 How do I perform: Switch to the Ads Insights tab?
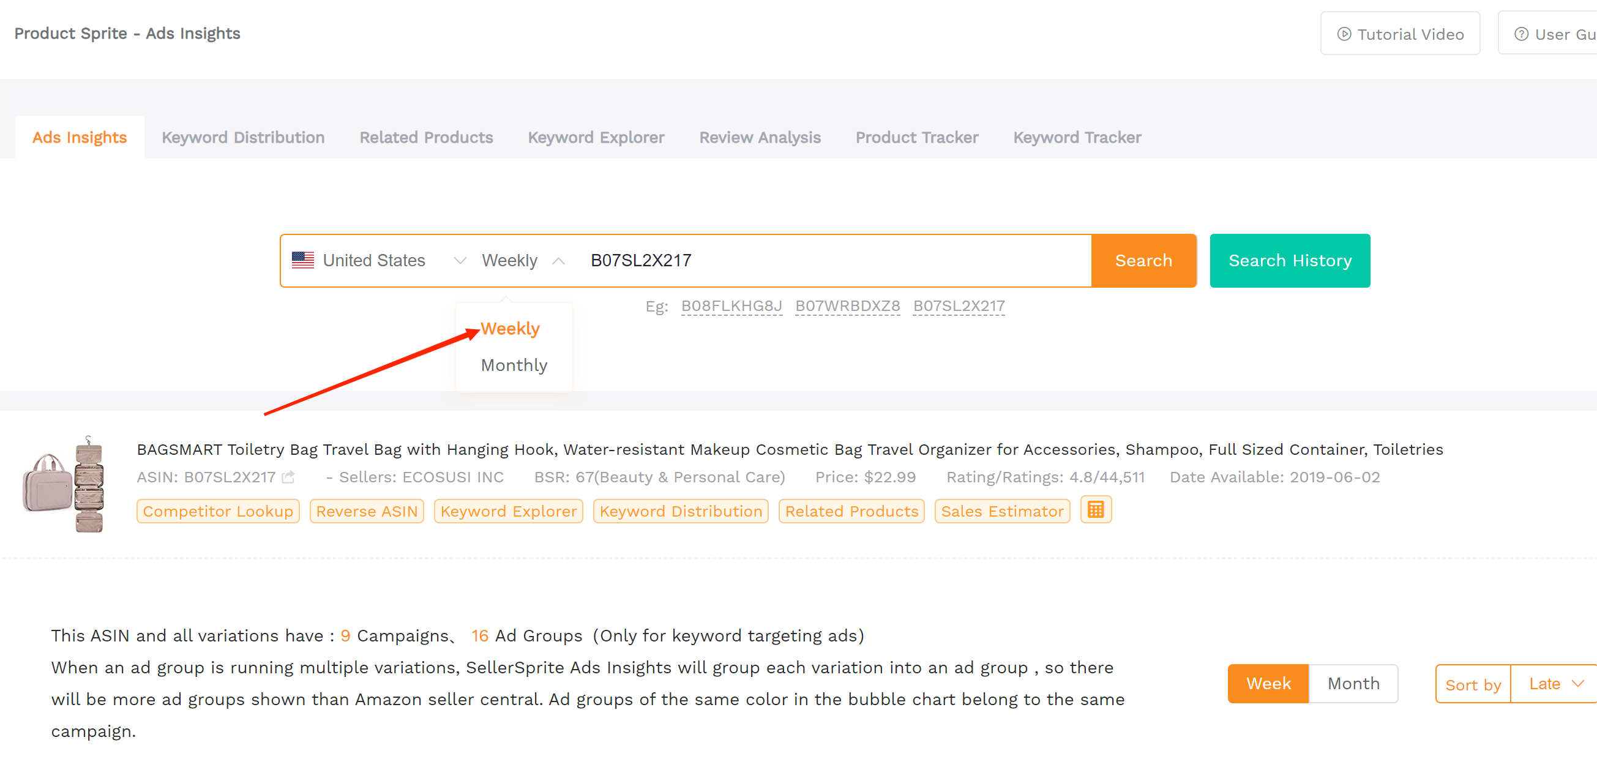(80, 137)
